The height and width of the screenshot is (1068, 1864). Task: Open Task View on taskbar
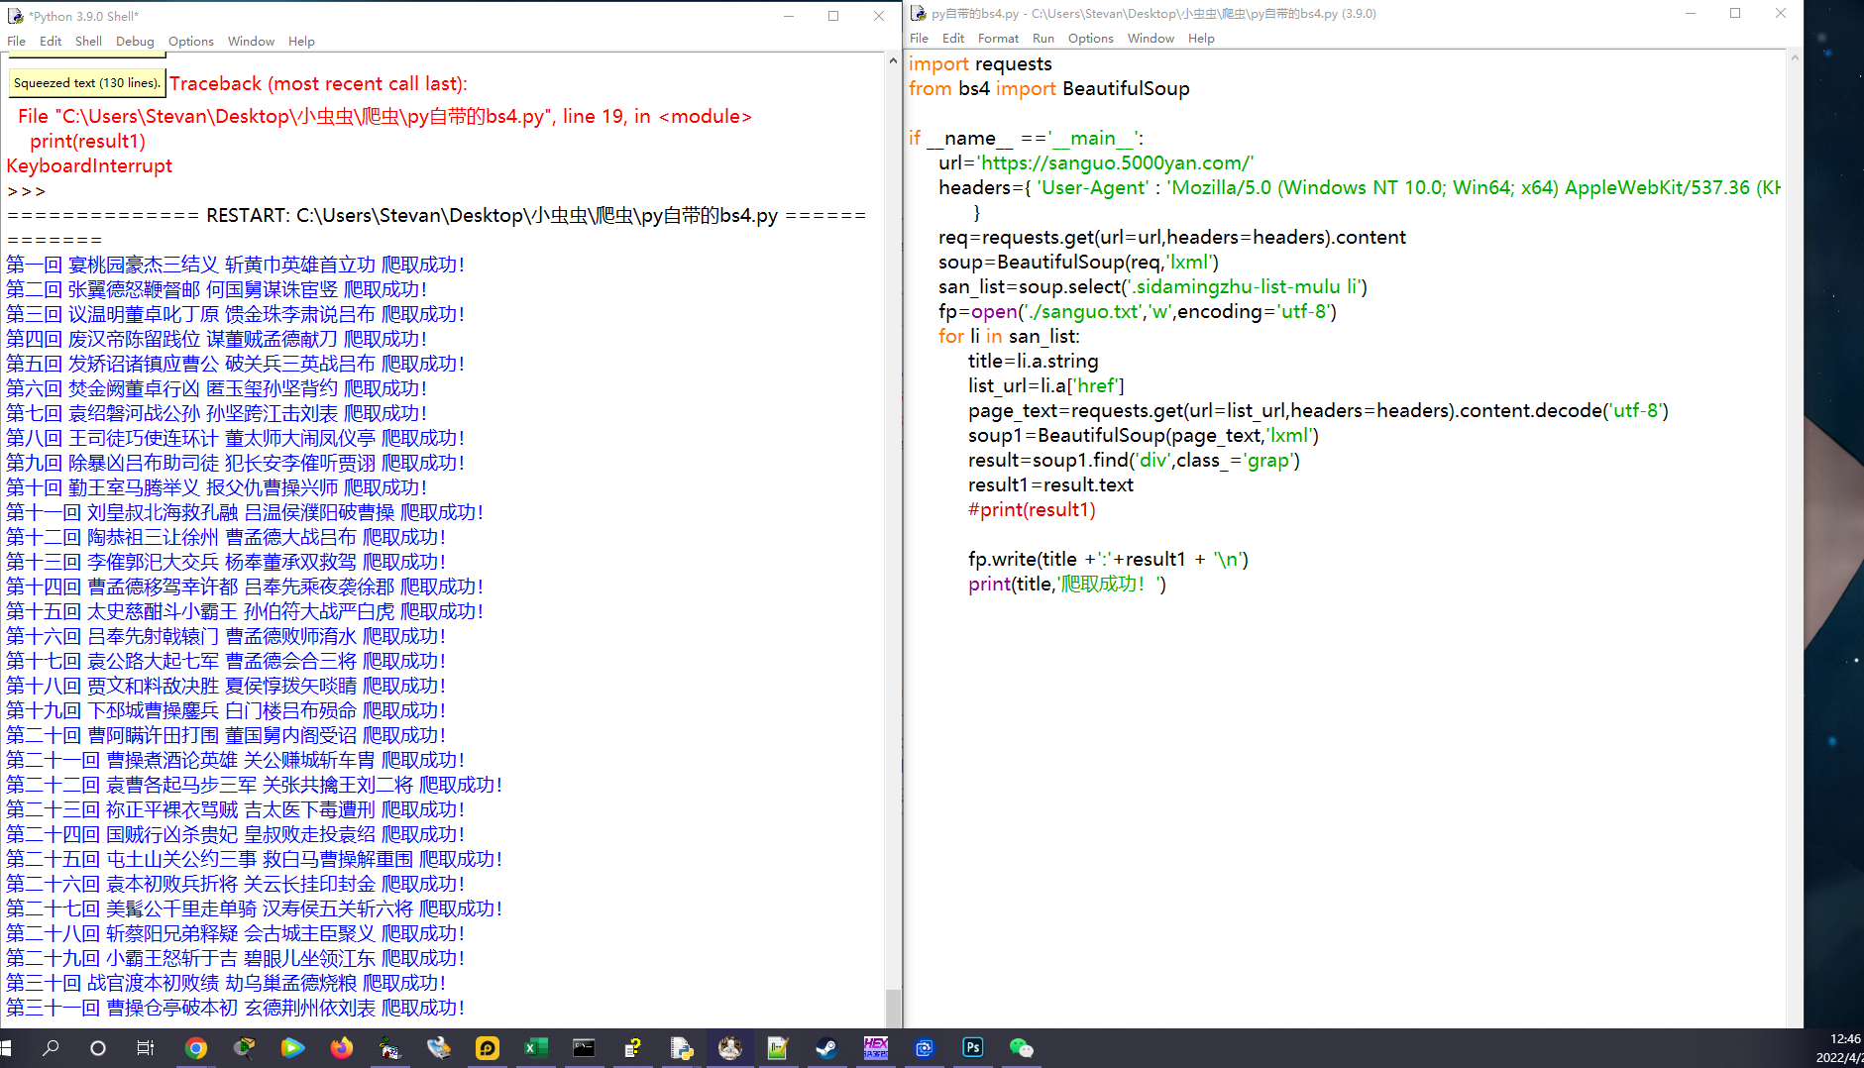(x=146, y=1047)
